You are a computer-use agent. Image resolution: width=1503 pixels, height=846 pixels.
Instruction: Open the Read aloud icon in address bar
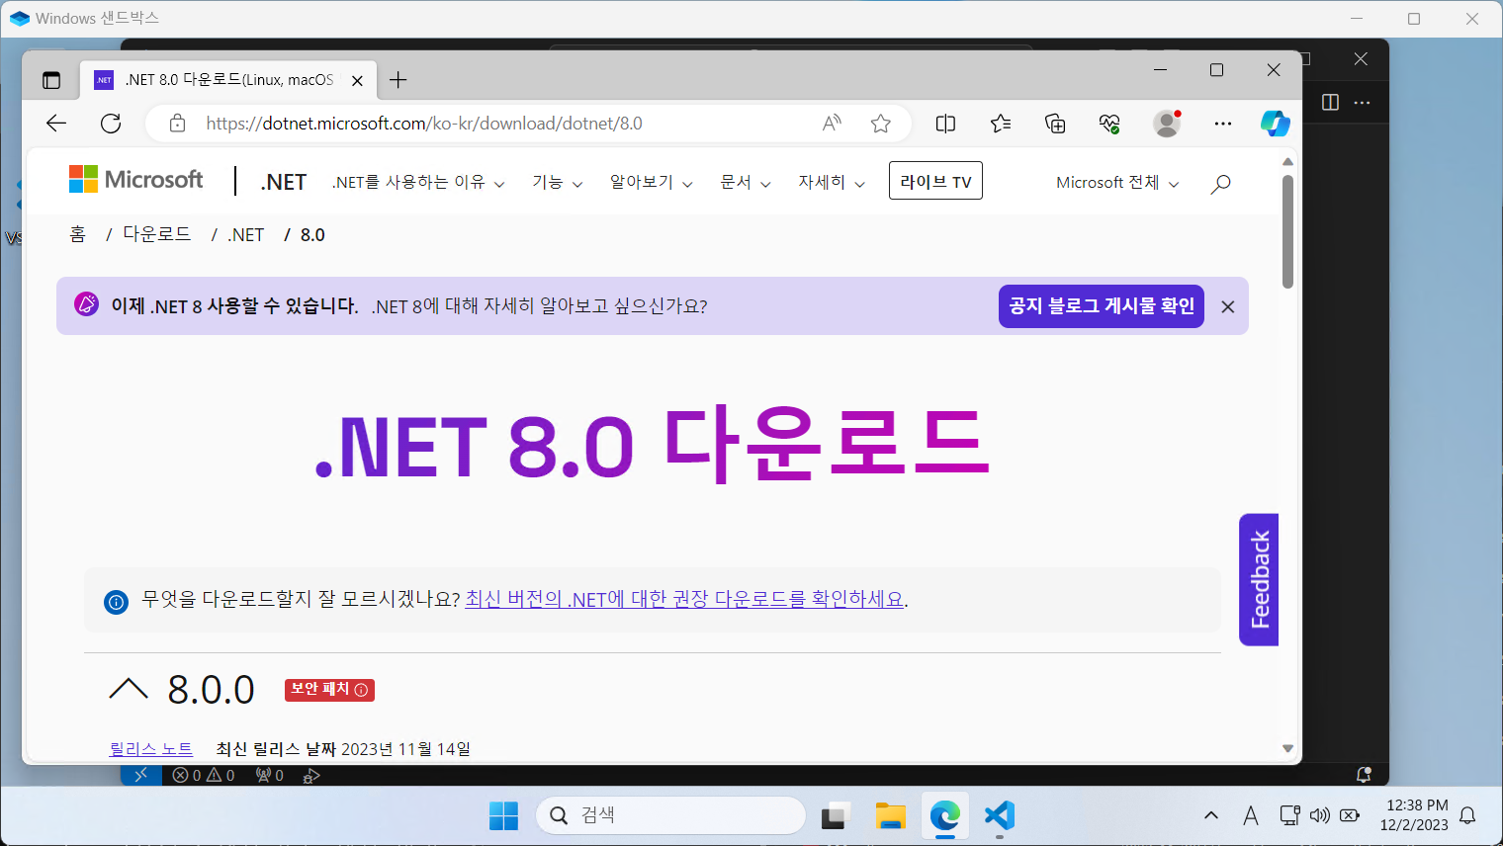[833, 124]
